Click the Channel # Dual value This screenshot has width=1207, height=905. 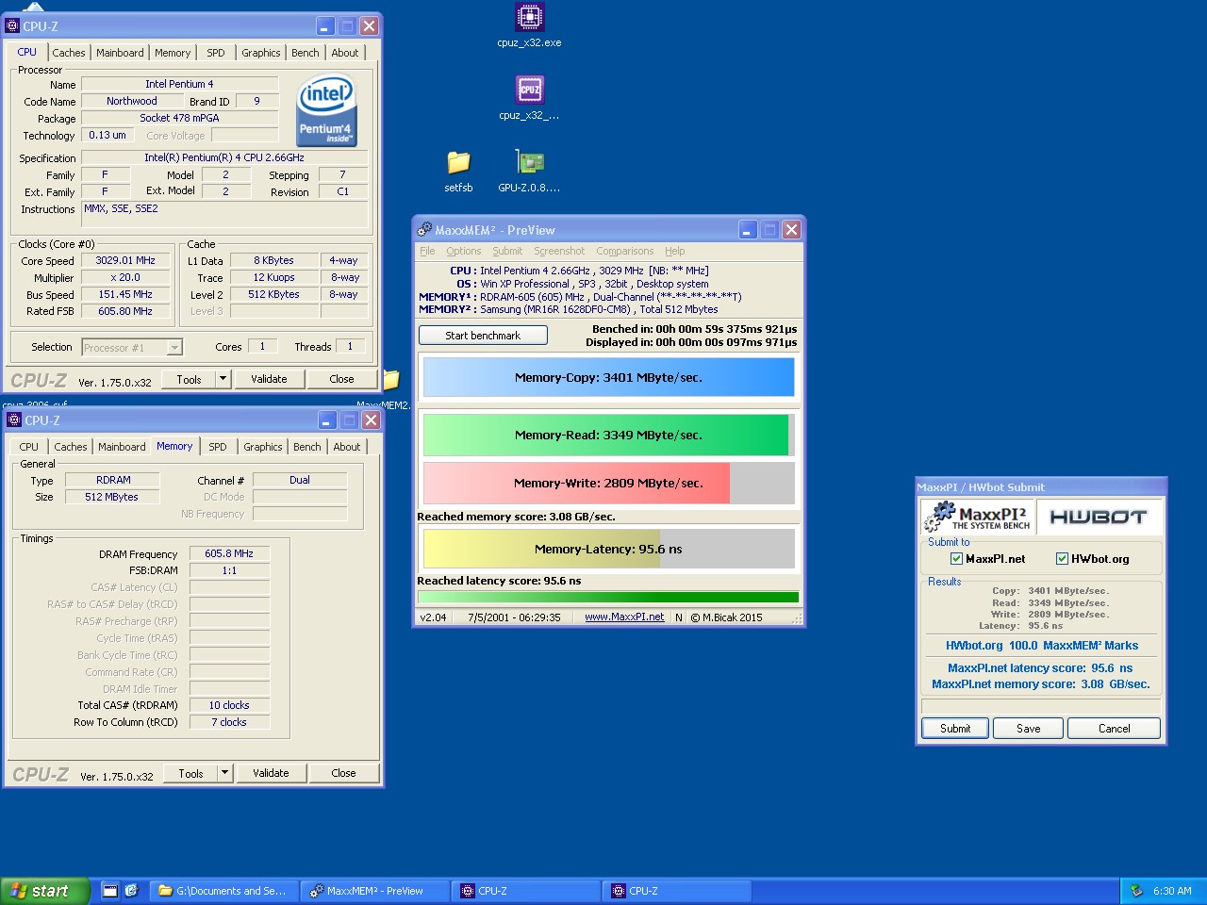[x=300, y=480]
